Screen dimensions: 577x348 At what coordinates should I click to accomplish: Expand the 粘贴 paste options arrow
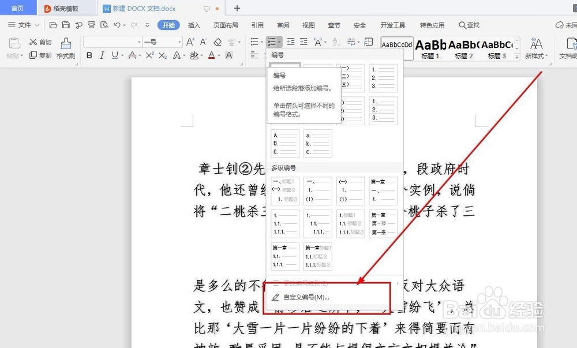22,56
